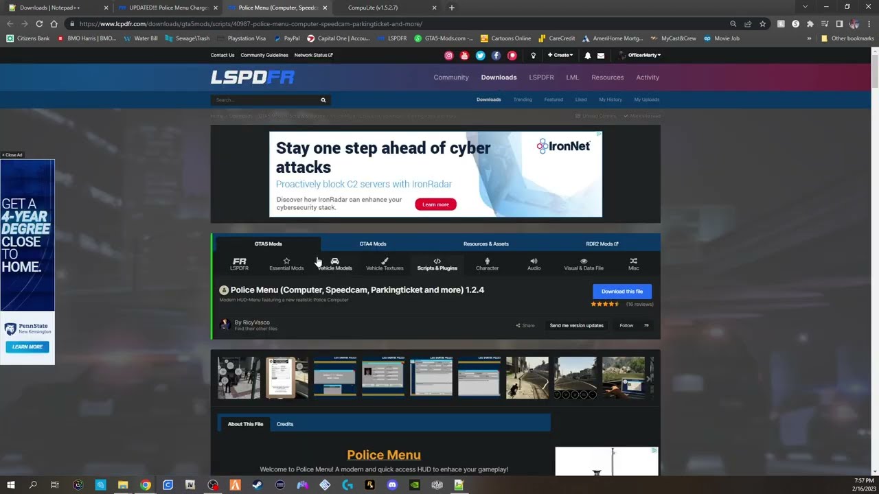The image size is (879, 494).
Task: Expand the Create dropdown
Action: click(560, 56)
